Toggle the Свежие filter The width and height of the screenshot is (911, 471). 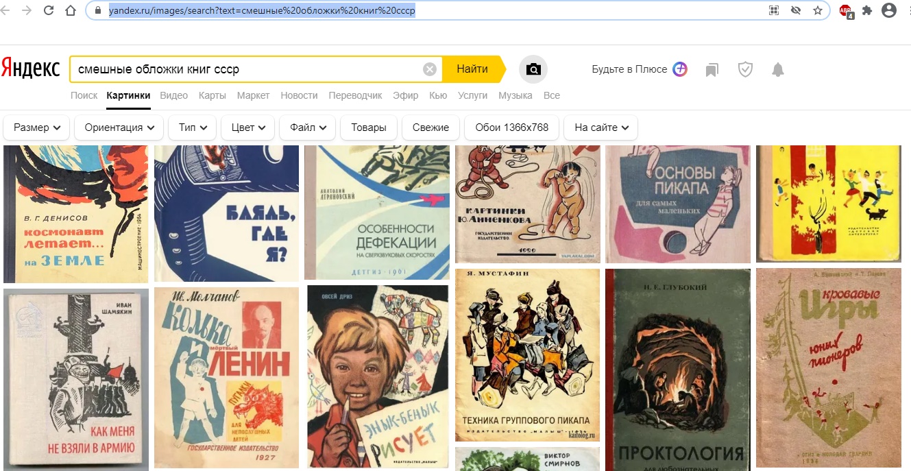(x=431, y=128)
